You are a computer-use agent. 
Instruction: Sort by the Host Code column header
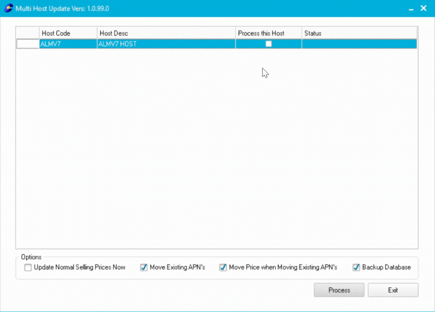click(x=68, y=33)
